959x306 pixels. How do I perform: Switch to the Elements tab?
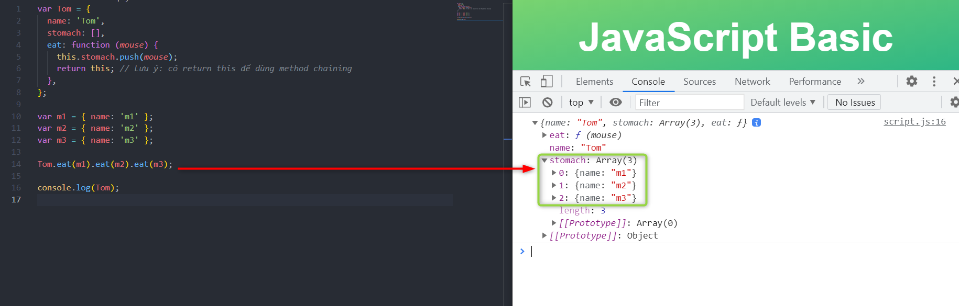point(594,82)
